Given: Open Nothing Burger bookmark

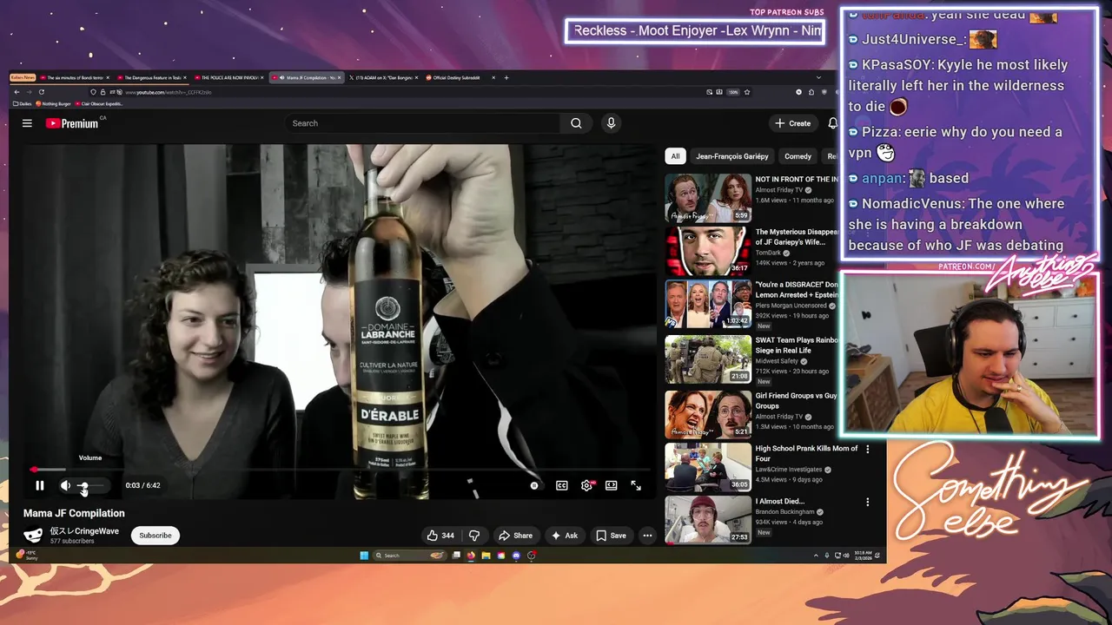Looking at the screenshot, I should coord(54,103).
